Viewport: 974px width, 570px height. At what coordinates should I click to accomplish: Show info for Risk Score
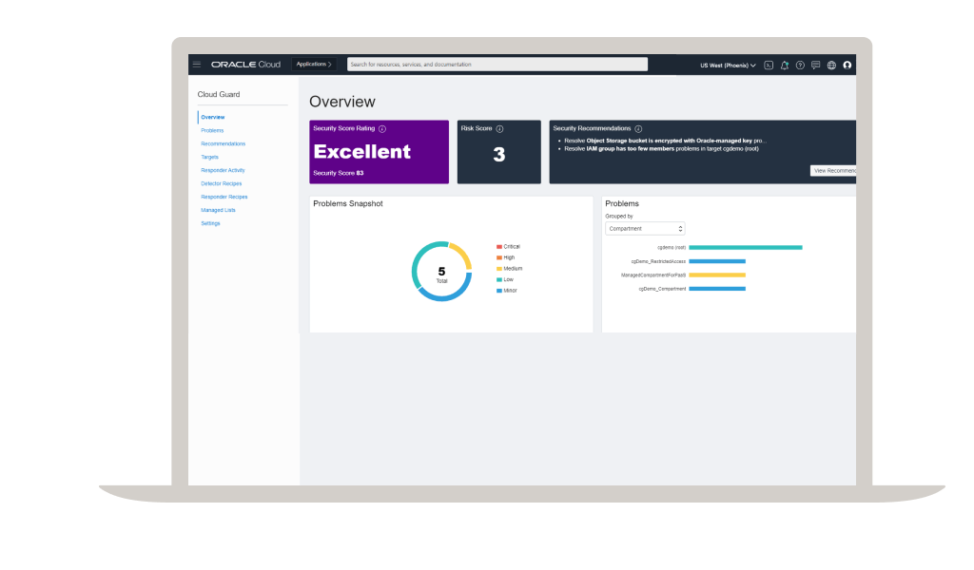pyautogui.click(x=499, y=128)
